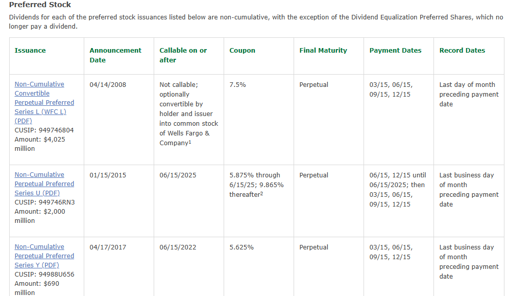Click the Callable on or after header
Screen dimensions: 507x296
point(183,55)
